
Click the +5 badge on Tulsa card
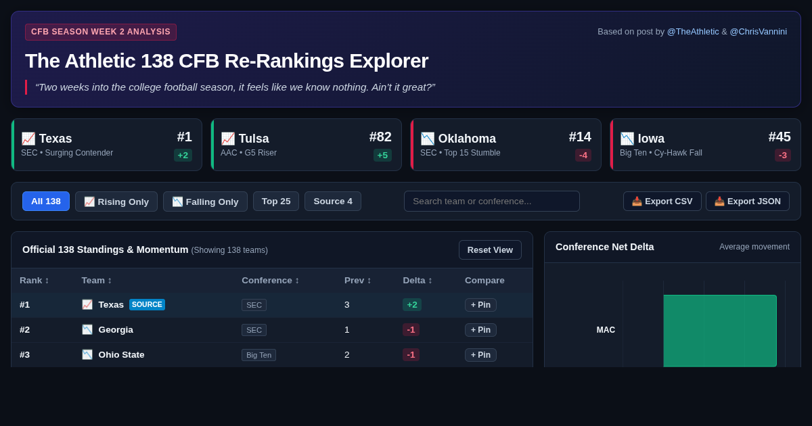[x=382, y=155]
